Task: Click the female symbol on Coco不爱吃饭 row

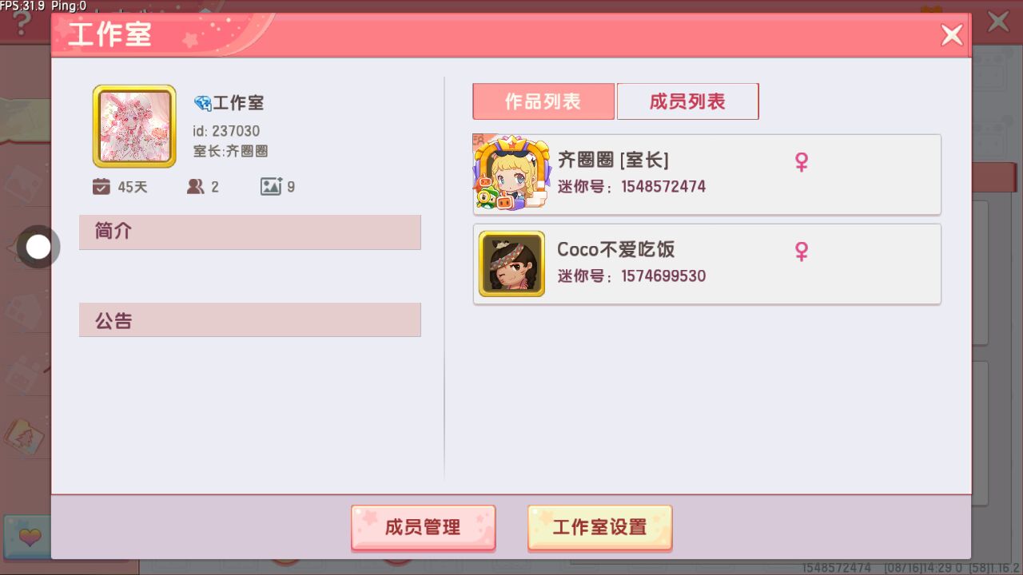Action: click(x=802, y=252)
